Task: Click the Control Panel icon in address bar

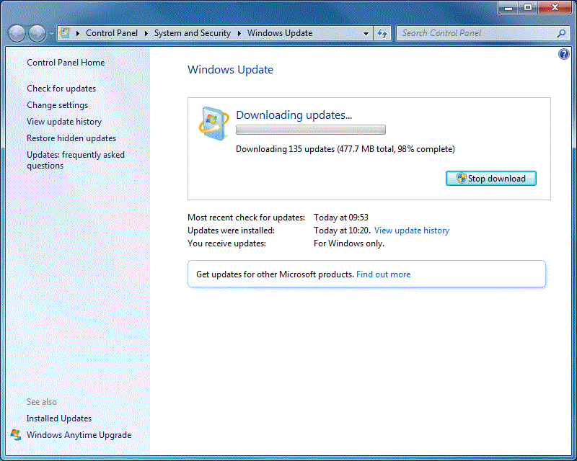Action: tap(65, 32)
